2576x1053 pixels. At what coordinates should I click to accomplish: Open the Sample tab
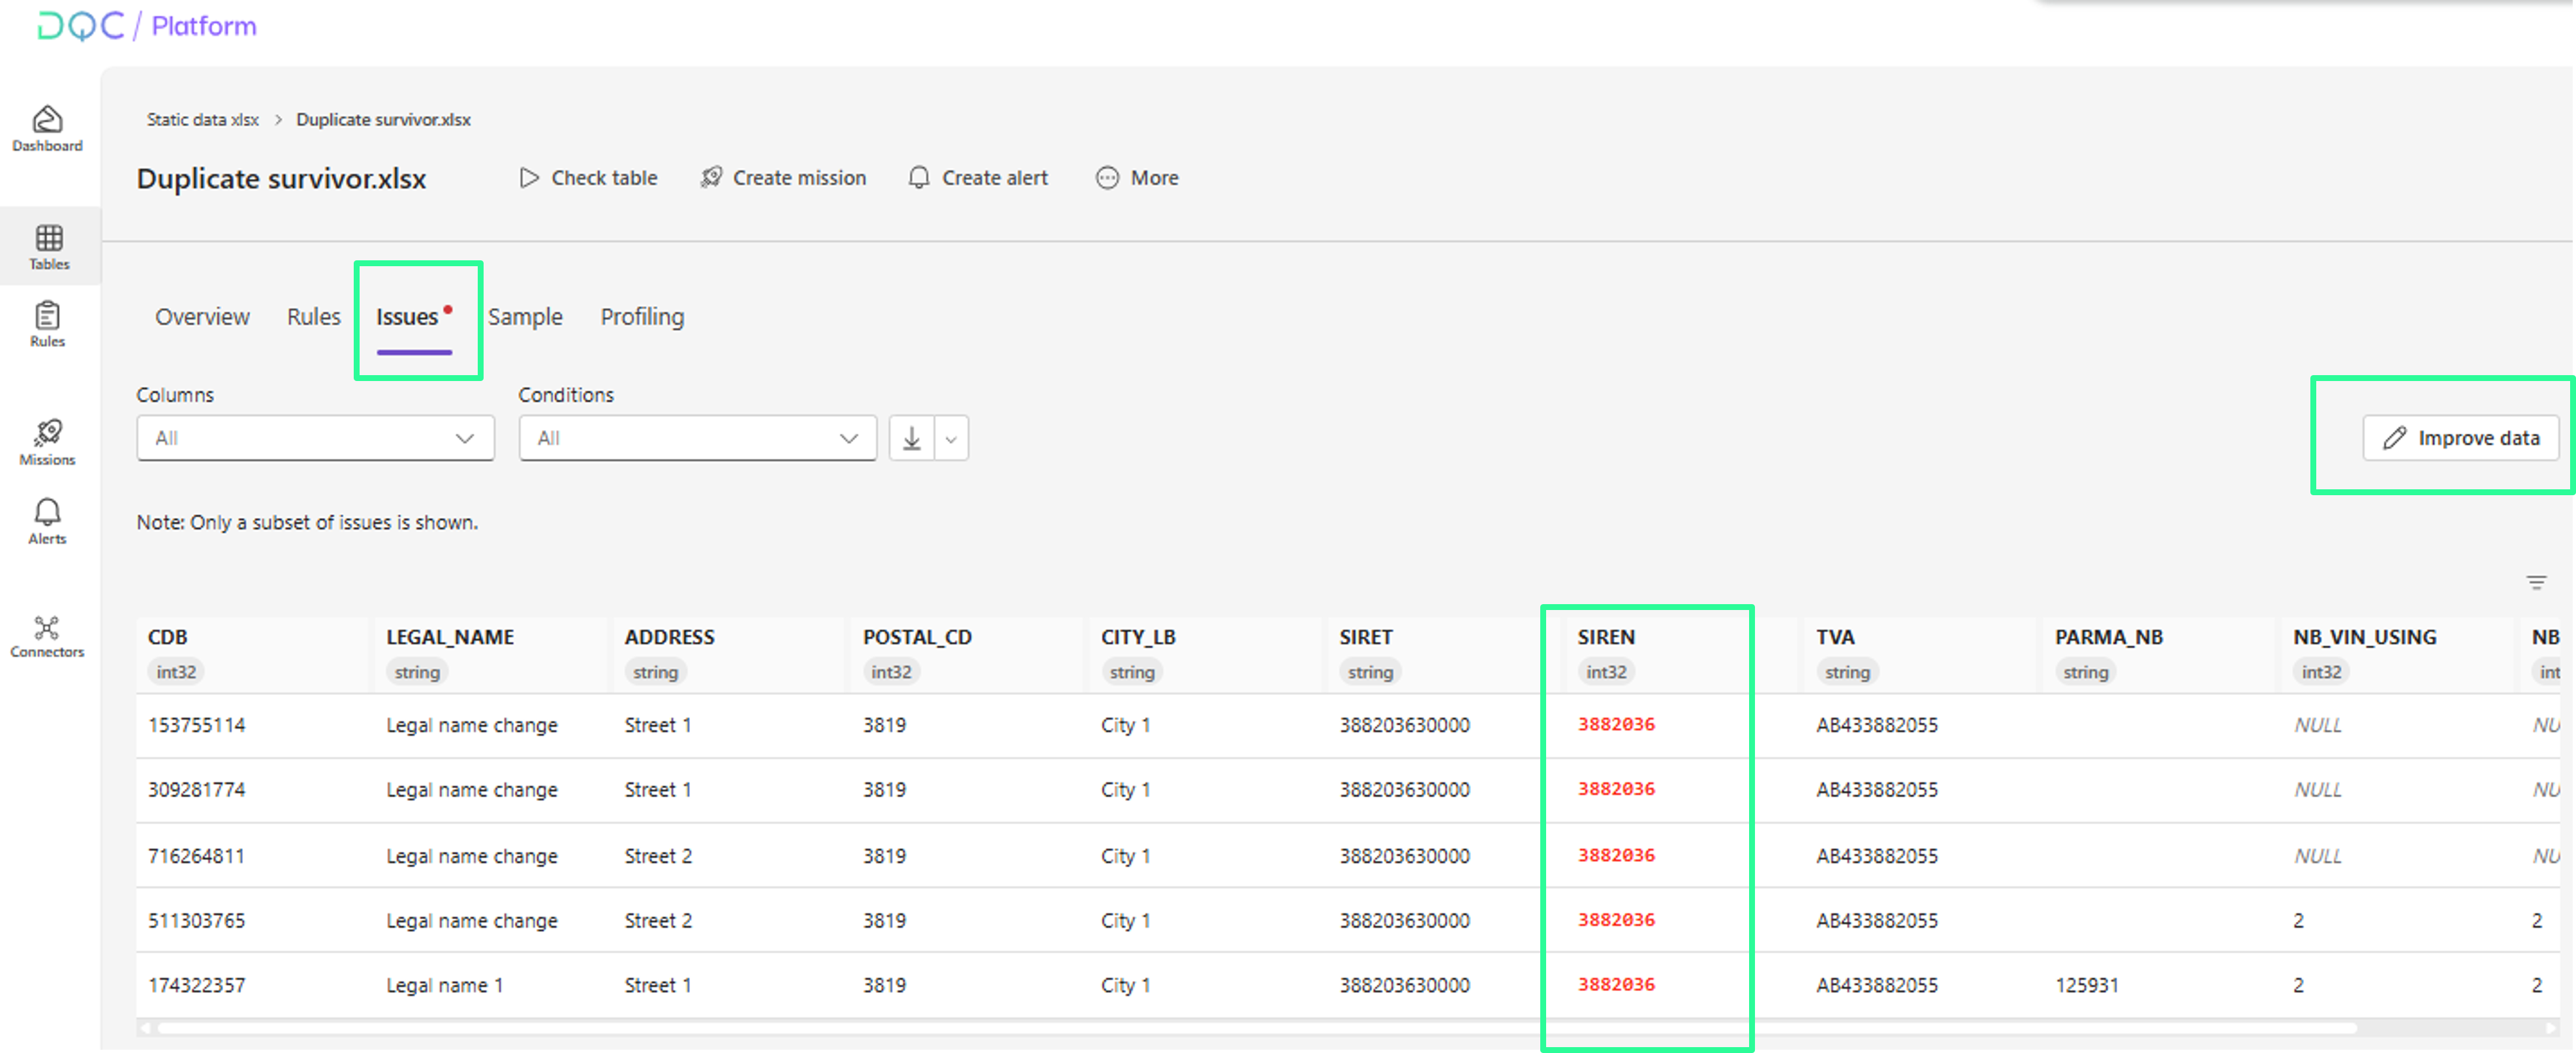[x=525, y=317]
